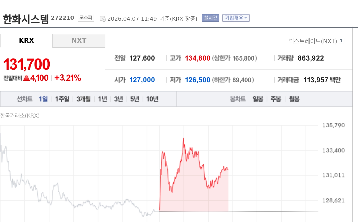Select the 1주일 line chart period
358x222 pixels.
coord(62,99)
